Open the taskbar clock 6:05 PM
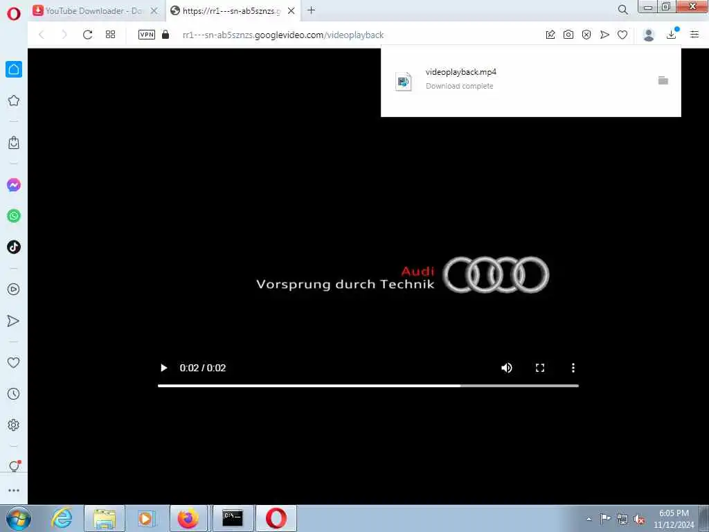The image size is (709, 532). [x=674, y=519]
